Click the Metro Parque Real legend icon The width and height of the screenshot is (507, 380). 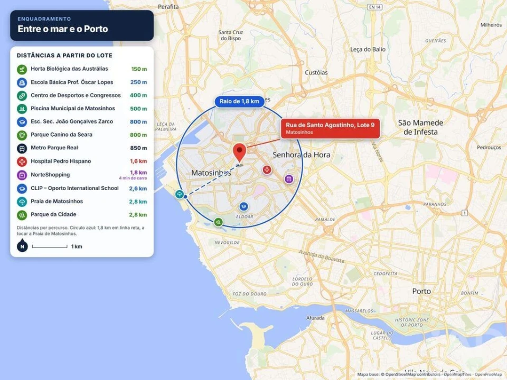[x=22, y=148]
